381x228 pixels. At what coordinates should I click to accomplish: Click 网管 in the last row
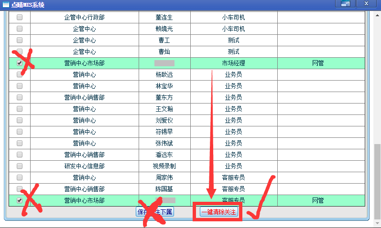click(318, 201)
